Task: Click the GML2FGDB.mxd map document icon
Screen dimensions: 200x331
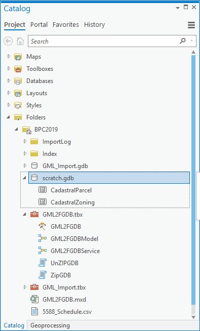Action: point(34,299)
